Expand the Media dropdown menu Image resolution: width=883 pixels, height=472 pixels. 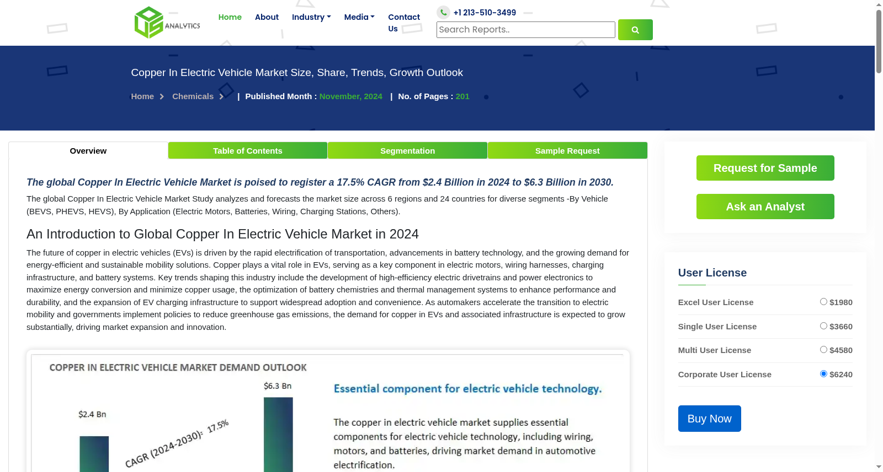click(x=359, y=17)
